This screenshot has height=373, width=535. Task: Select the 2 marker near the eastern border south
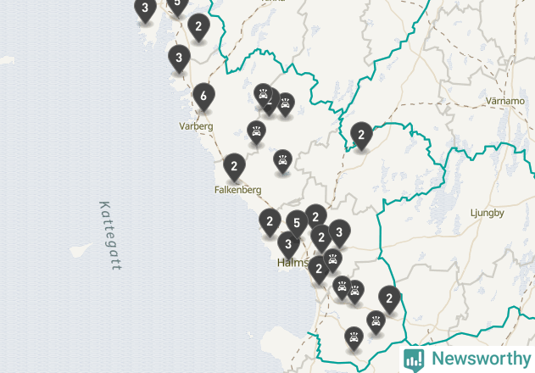(389, 299)
